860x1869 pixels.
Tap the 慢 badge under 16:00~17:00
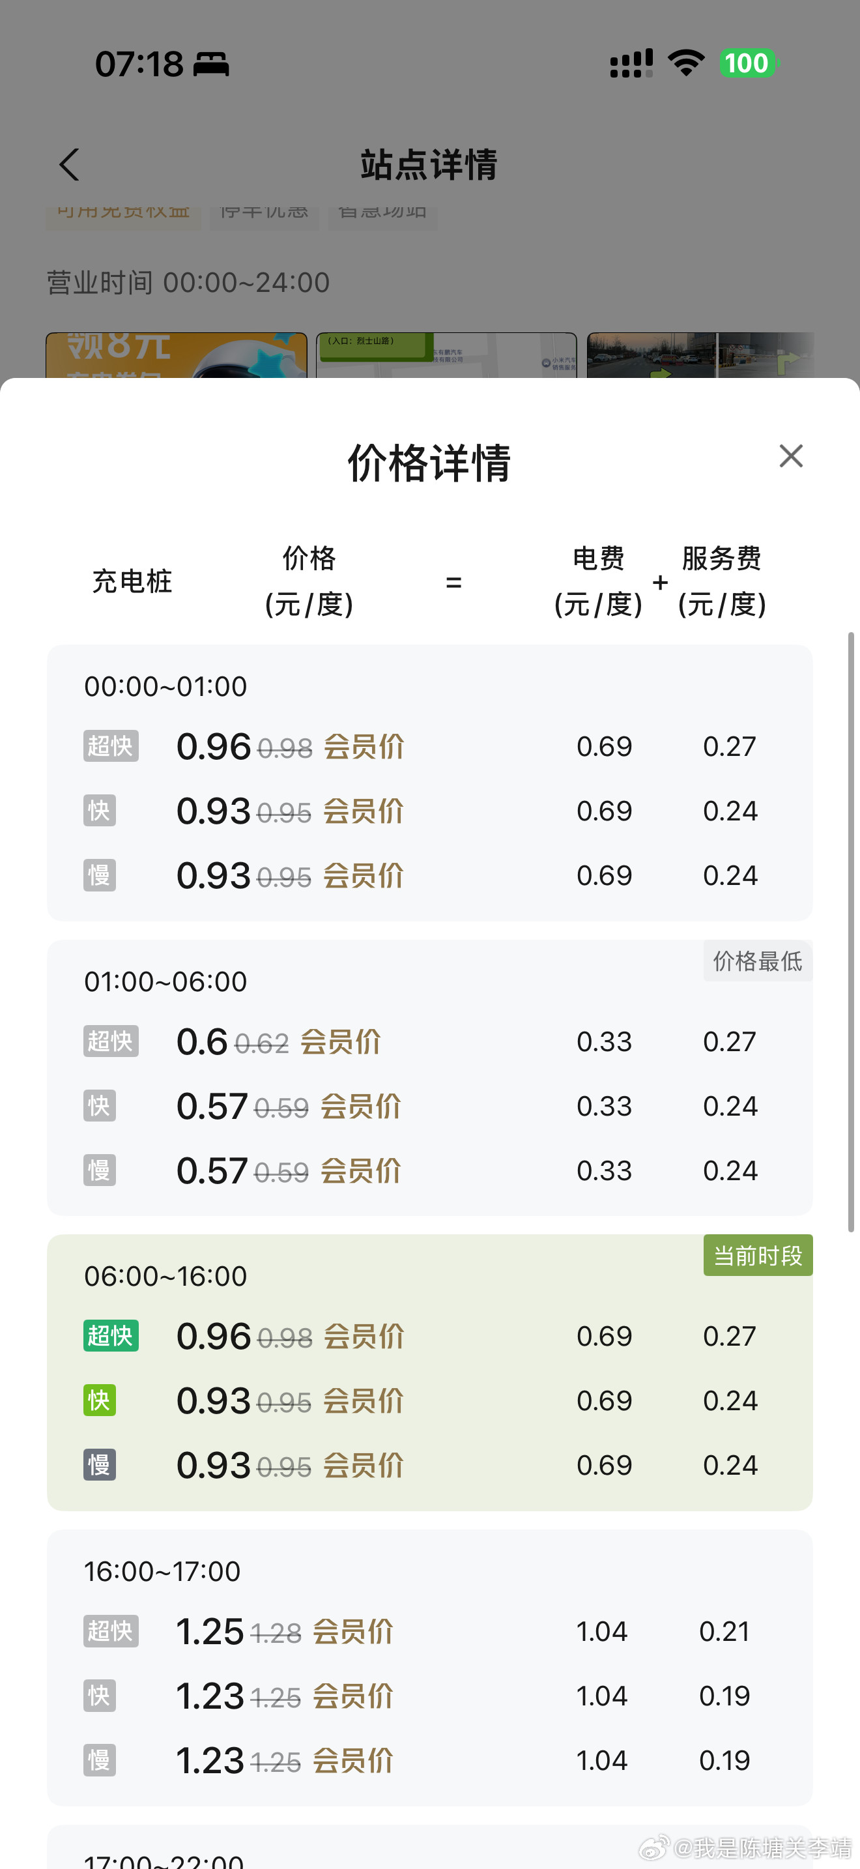click(99, 1760)
